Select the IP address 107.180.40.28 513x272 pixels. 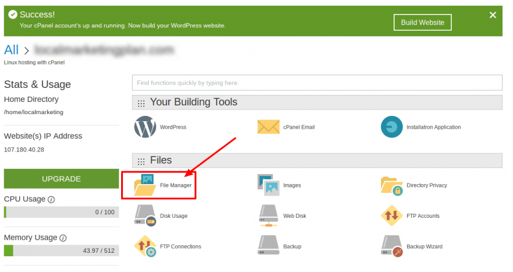[24, 150]
